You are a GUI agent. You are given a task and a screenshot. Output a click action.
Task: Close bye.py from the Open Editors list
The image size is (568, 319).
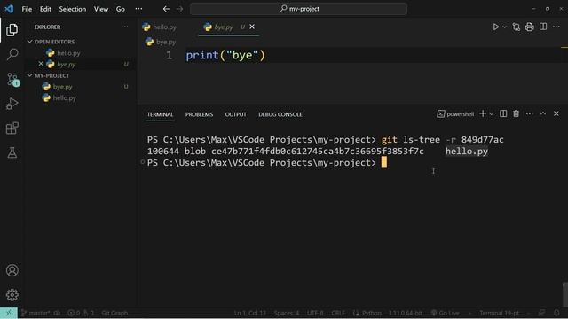41,64
